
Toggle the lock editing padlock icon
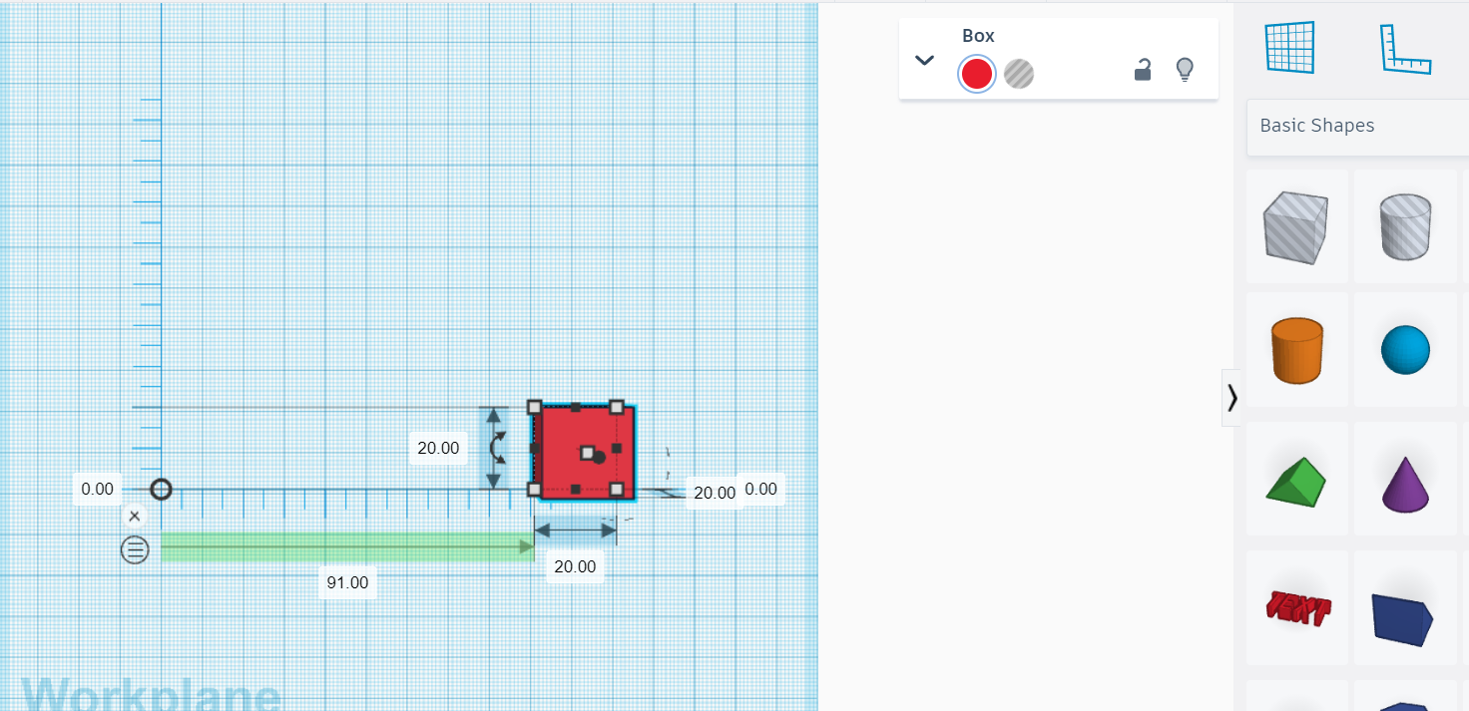[1143, 70]
